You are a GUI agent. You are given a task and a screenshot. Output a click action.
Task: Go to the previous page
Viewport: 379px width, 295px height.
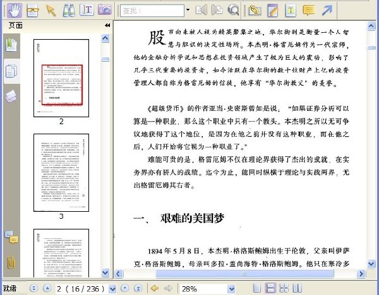point(47,288)
